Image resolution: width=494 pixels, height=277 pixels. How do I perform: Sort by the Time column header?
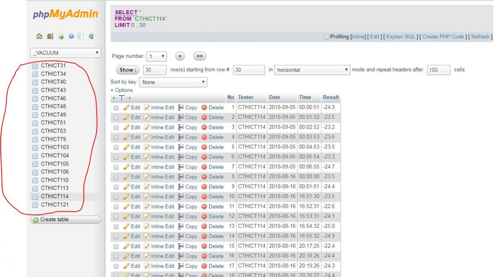point(305,97)
